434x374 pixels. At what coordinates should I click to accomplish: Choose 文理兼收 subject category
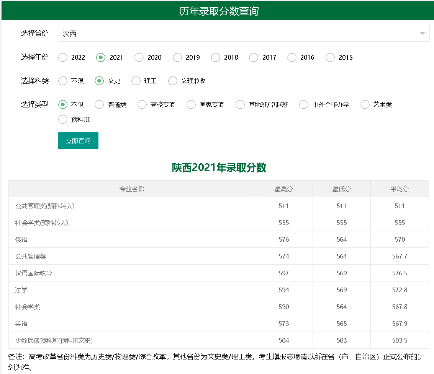[x=172, y=81]
